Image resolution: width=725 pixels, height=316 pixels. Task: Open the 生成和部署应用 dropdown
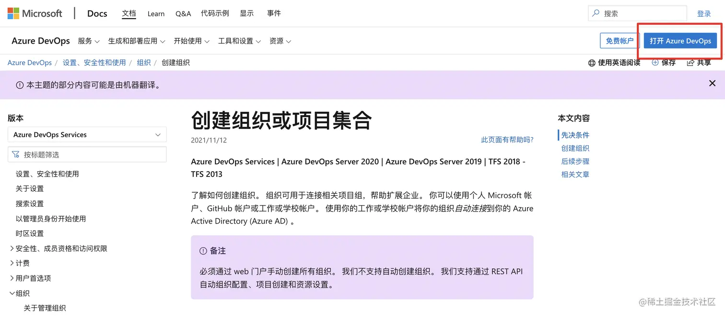[x=137, y=41]
